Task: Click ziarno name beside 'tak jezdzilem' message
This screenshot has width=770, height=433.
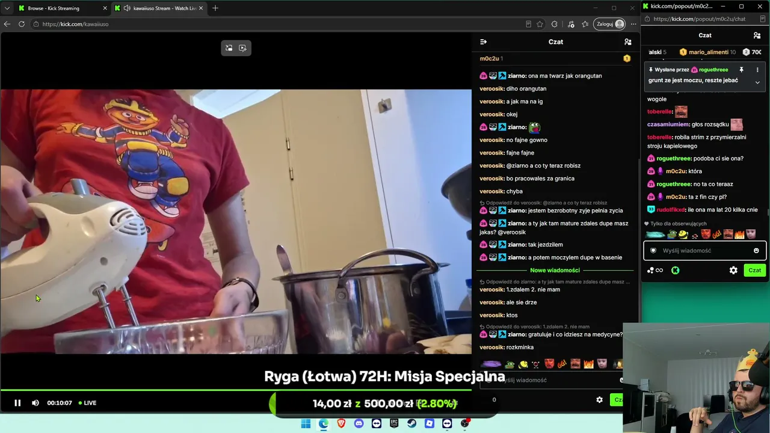Action: pyautogui.click(x=517, y=245)
